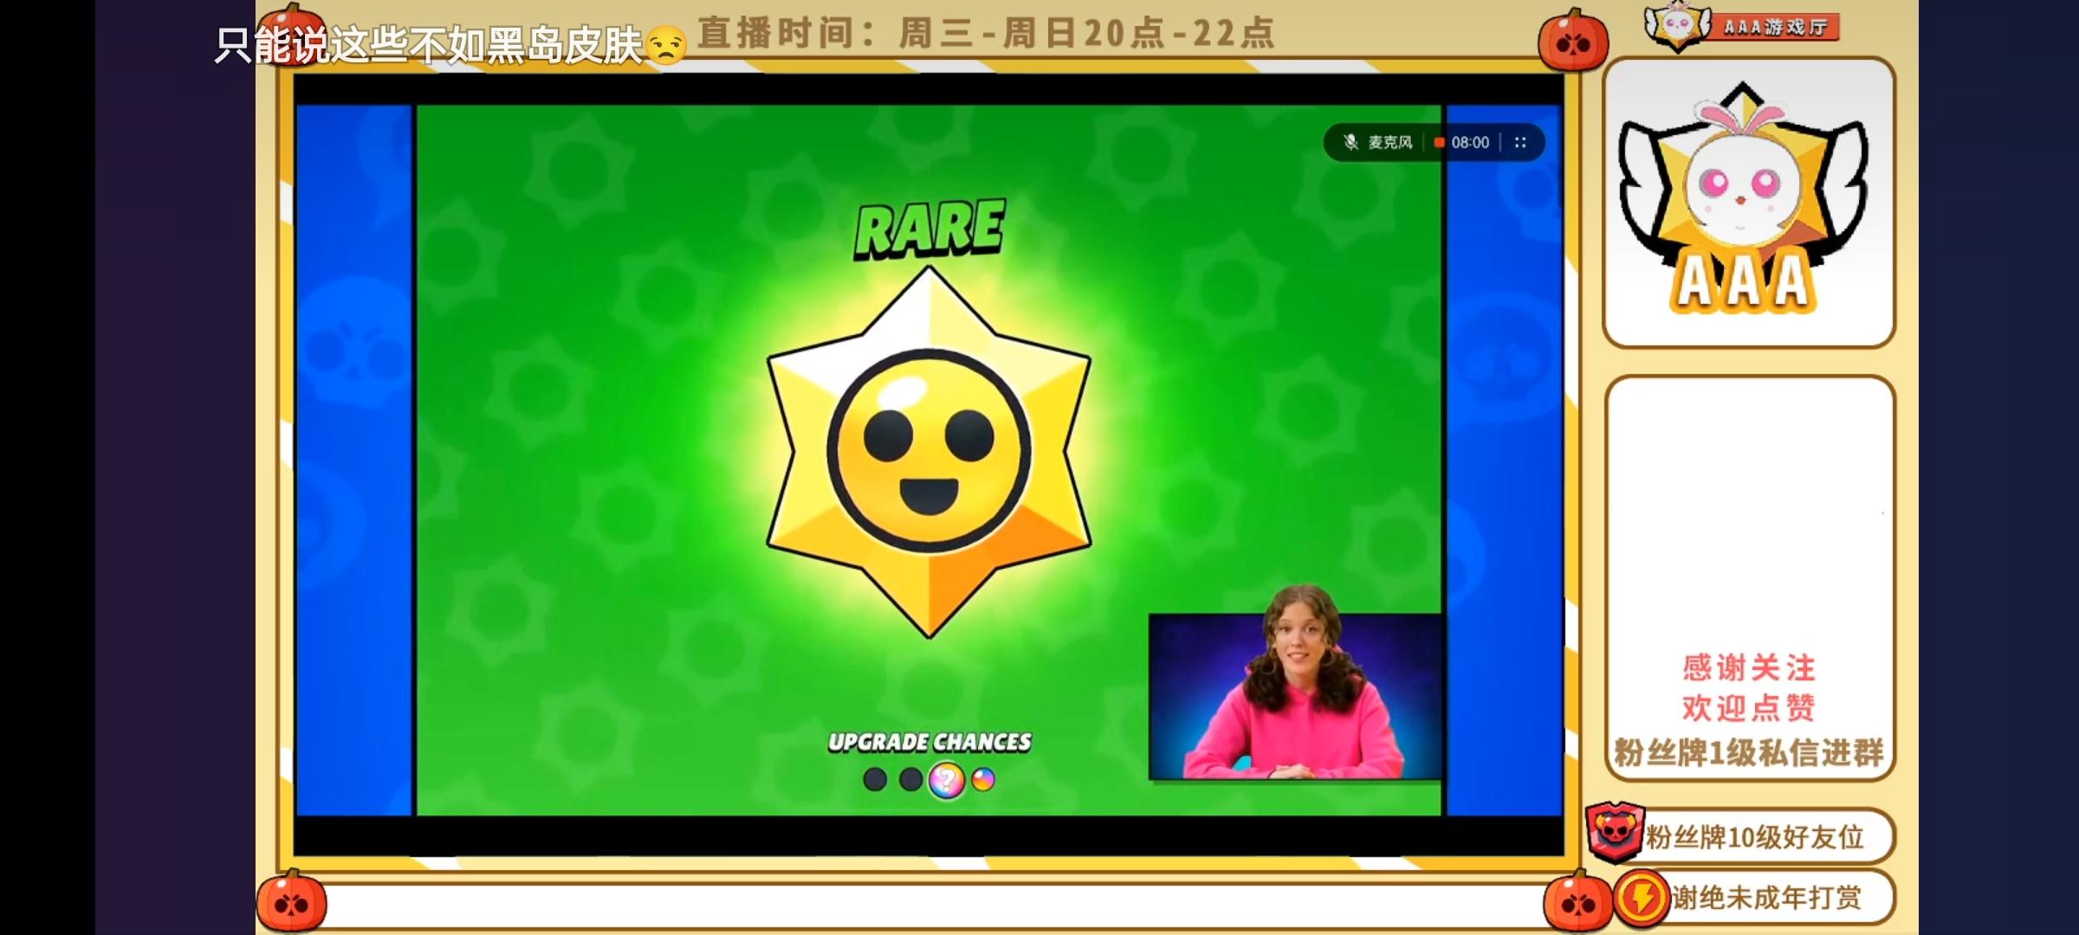Click the 粉丝牌1级私信进群 text
Screen dimensions: 2079x935
(1748, 752)
